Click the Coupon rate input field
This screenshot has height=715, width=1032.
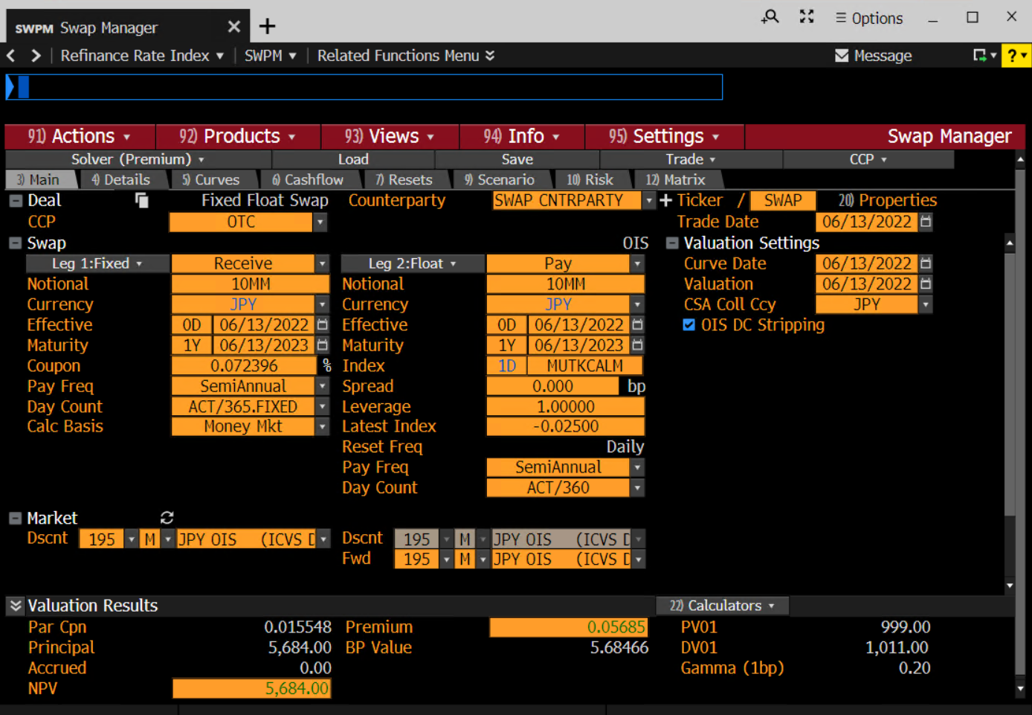point(244,366)
